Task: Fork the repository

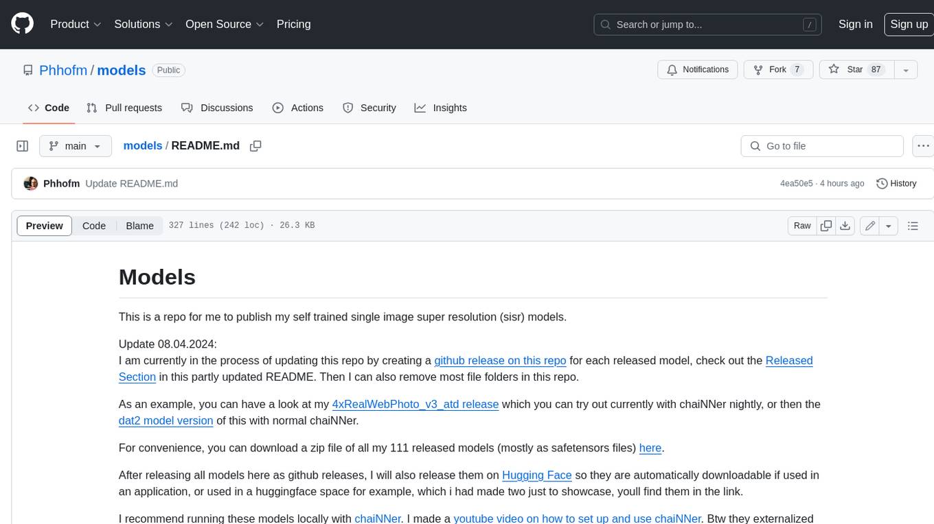Action: point(771,70)
